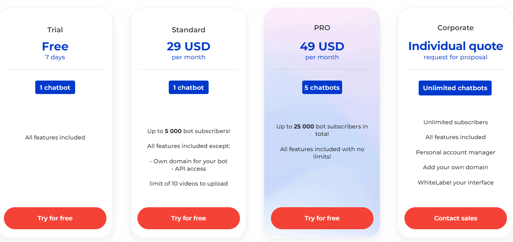The width and height of the screenshot is (513, 242).
Task: Click the 7 days label under Free
Action: [x=55, y=57]
